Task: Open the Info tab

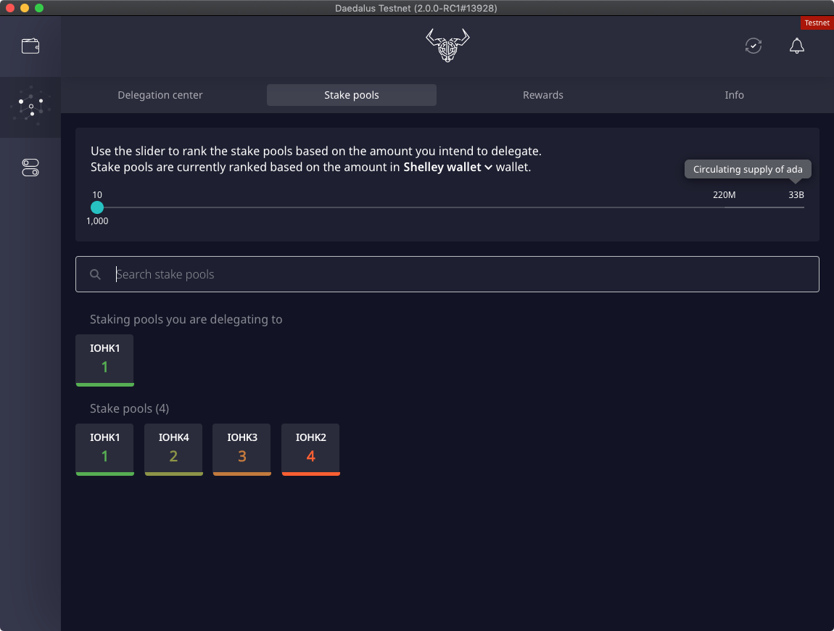Action: coord(734,95)
